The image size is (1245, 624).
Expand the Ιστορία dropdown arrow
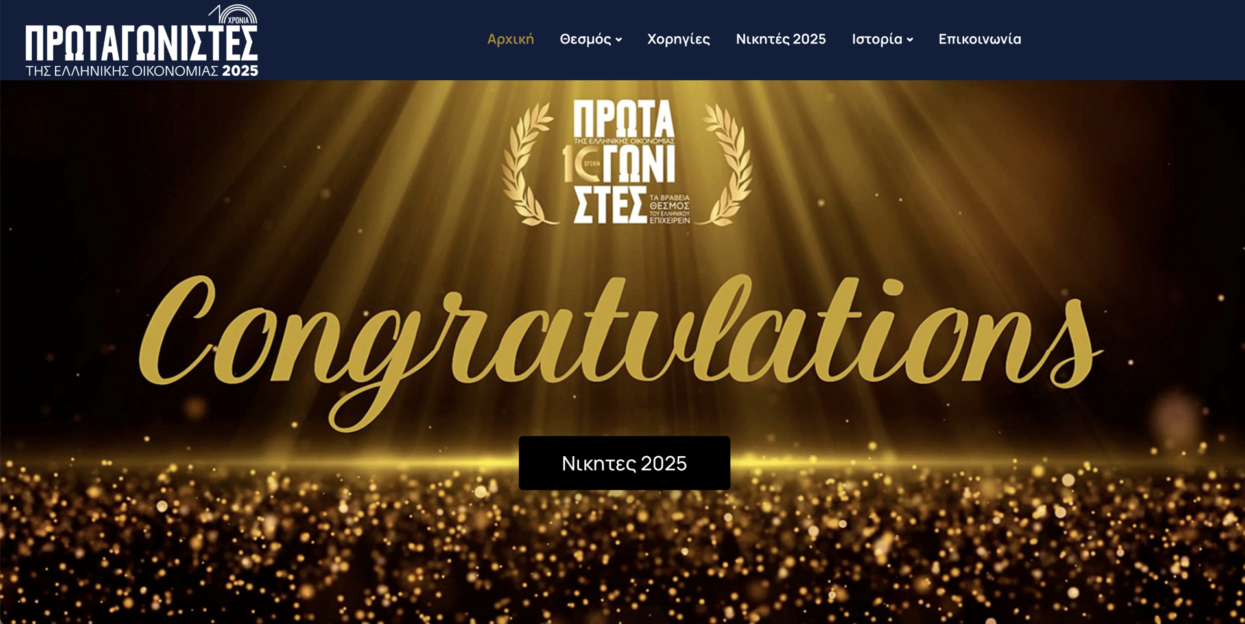(910, 40)
